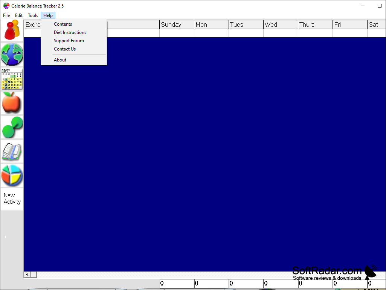386x290 pixels.
Task: Click the Fri column header
Action: tap(350, 25)
